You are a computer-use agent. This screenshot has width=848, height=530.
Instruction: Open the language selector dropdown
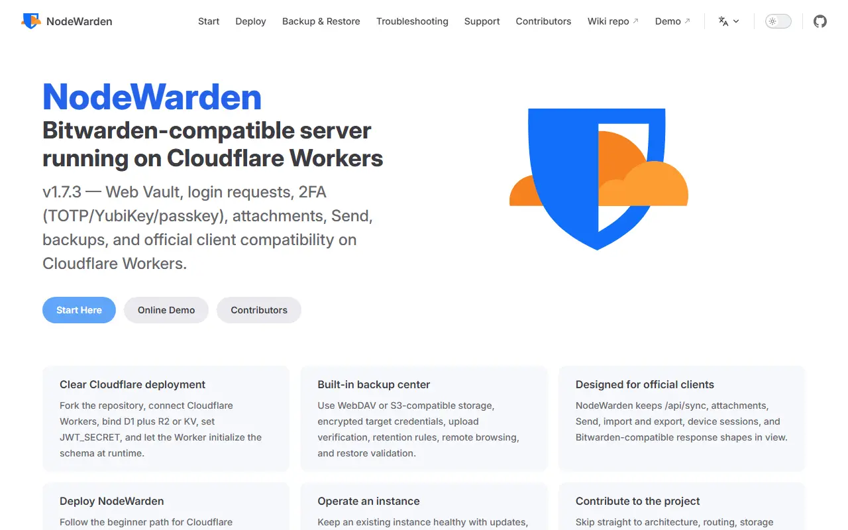pos(729,21)
